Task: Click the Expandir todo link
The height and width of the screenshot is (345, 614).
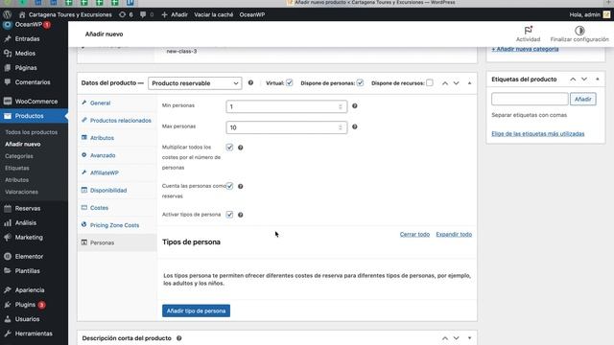Action: pyautogui.click(x=454, y=234)
